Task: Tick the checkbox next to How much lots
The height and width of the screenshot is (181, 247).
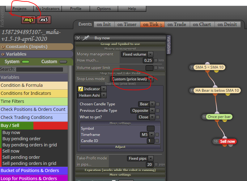Action: point(156,60)
